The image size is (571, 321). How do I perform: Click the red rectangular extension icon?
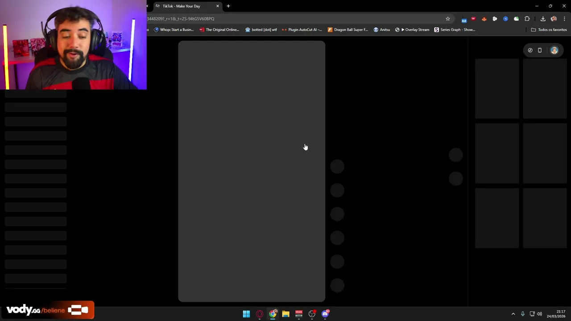473,19
